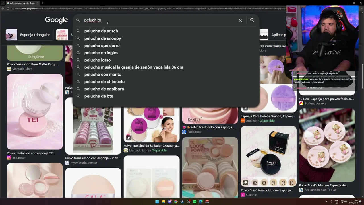
Task: Open the Windows Start menu
Action: (157, 202)
